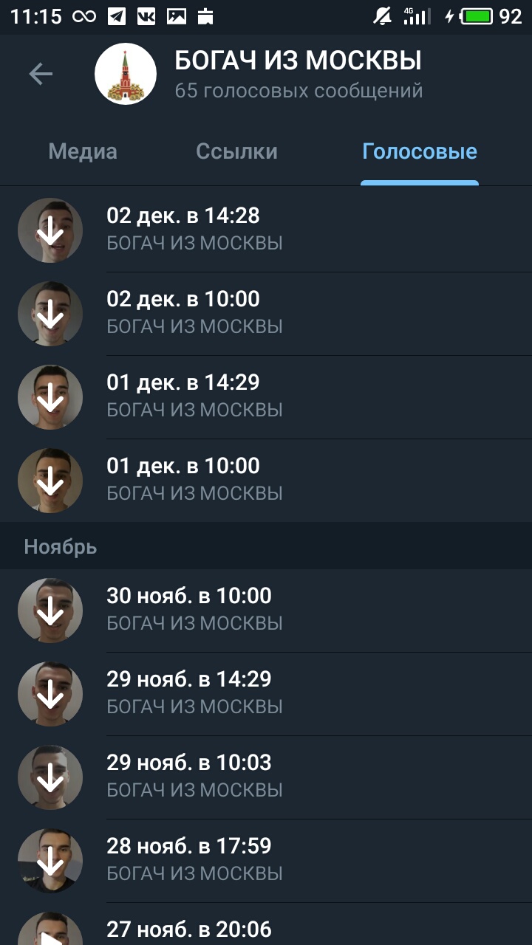
Task: Select the Голосовые tab
Action: pyautogui.click(x=420, y=152)
